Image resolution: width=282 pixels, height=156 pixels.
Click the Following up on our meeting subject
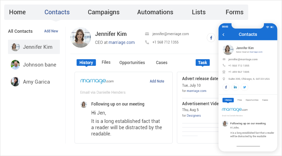click(118, 104)
